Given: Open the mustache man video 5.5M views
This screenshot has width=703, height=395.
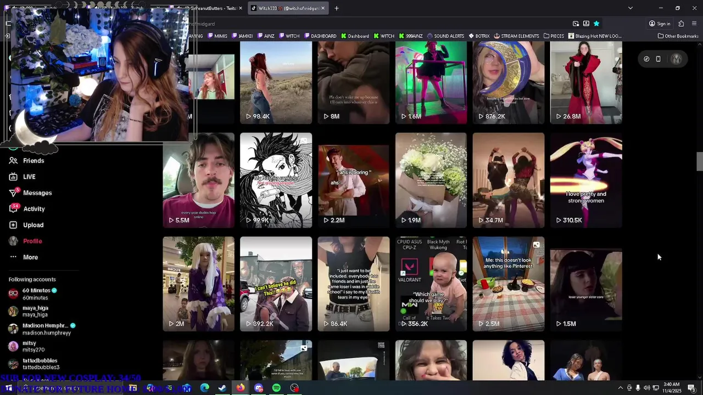Looking at the screenshot, I should pos(198,180).
